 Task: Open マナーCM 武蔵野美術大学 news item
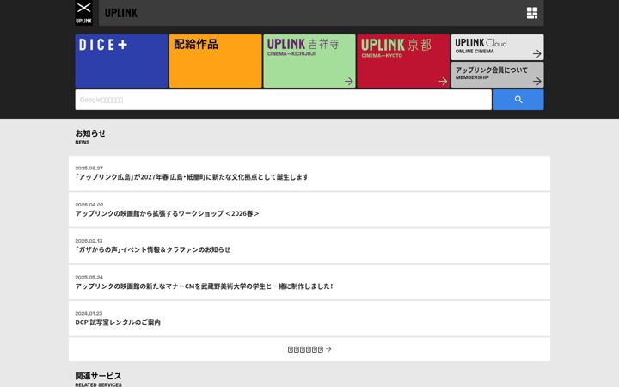(x=309, y=282)
